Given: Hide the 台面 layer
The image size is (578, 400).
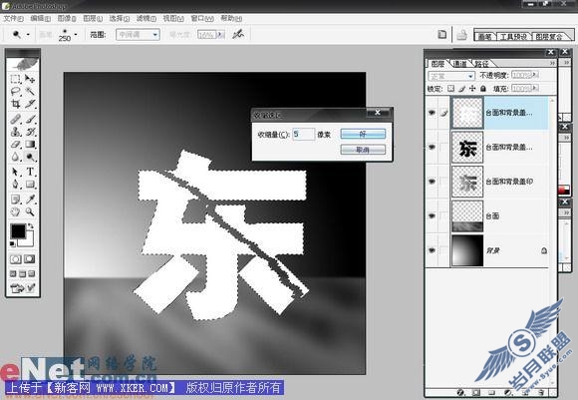Looking at the screenshot, I should 432,215.
